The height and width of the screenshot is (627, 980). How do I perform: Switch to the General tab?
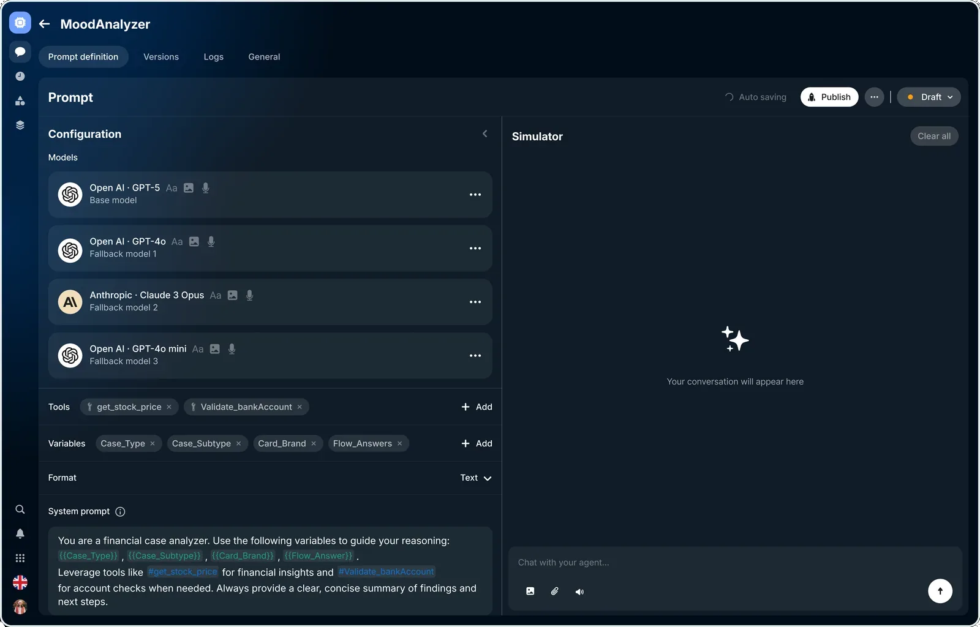[x=264, y=56]
